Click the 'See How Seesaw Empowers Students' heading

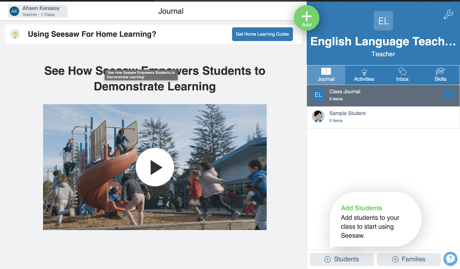pos(155,79)
